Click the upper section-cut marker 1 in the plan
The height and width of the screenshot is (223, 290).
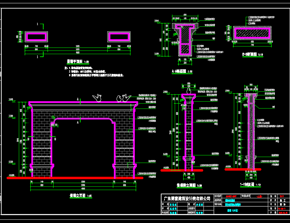[40, 26]
